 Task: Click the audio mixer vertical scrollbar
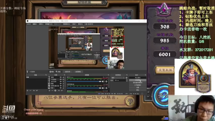[x=109, y=82]
